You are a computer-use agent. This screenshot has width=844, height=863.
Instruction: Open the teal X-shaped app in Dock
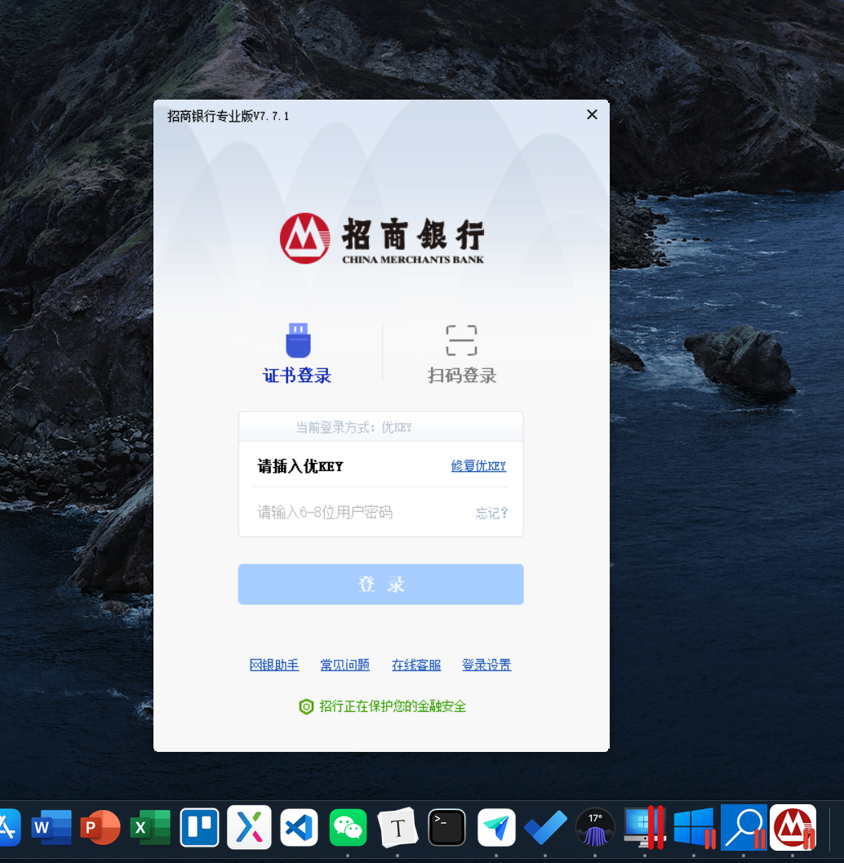(249, 827)
